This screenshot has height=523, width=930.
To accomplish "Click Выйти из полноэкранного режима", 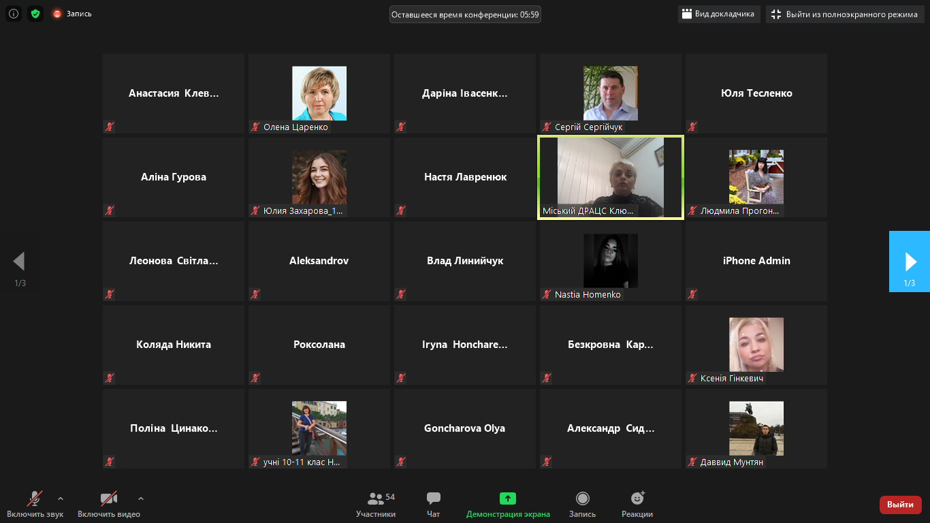I will pos(844,14).
